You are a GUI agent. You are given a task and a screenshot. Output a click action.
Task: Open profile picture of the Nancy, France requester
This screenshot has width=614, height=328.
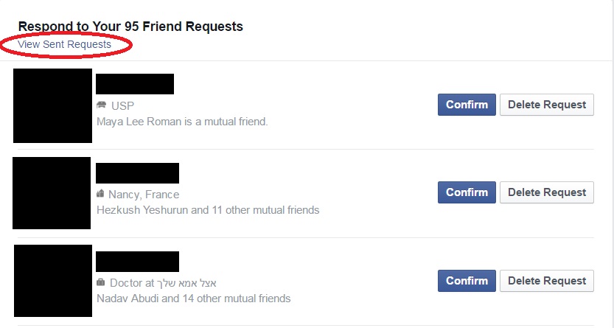(52, 192)
